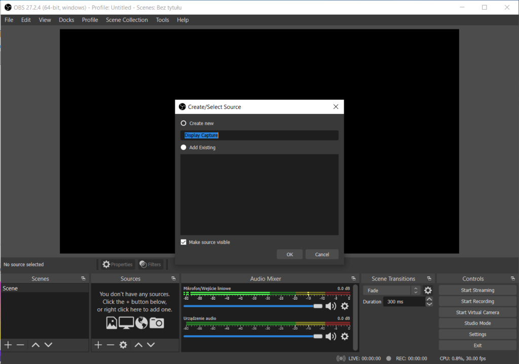Click the monitor display icon in Sources
The width and height of the screenshot is (519, 364).
[x=126, y=322]
